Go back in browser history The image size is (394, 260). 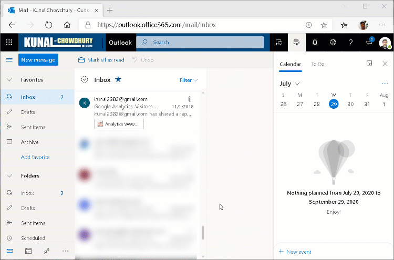(12, 25)
